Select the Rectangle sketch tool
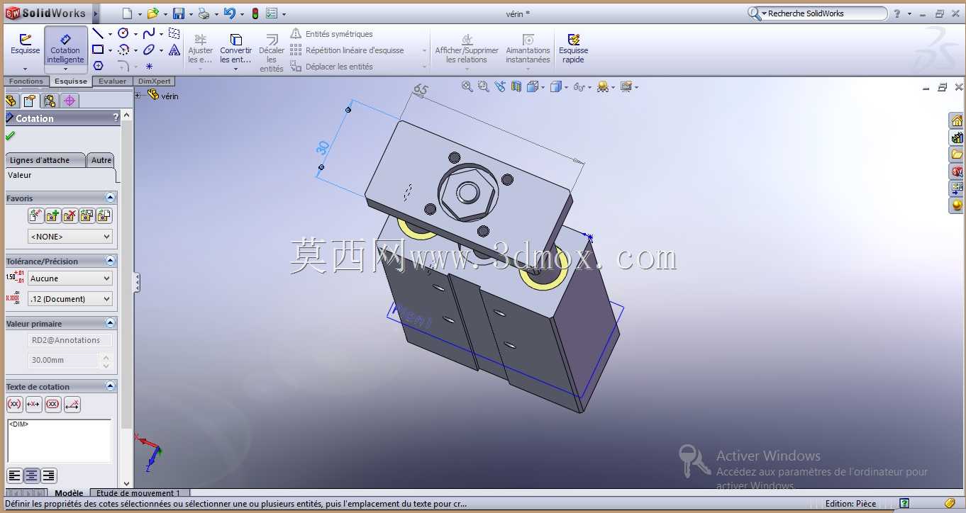 coord(98,50)
